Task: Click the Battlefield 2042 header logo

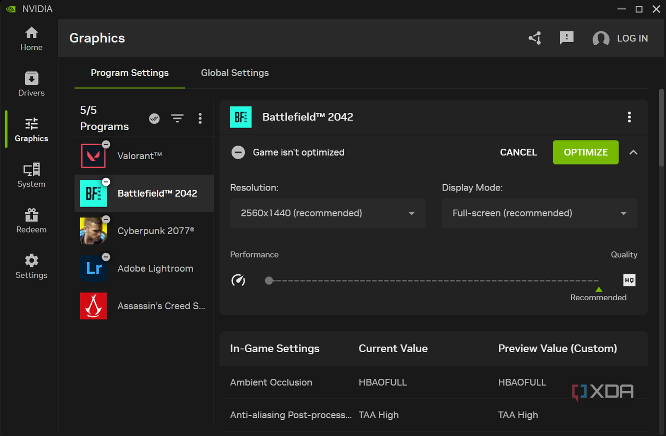Action: (241, 117)
